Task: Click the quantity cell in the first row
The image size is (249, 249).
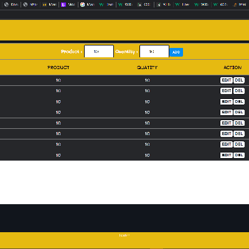Action: 147,80
